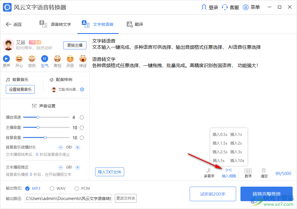This screenshot has width=297, height=209.
Task: Click the 声音设置 equalizer icon
Action: click(34, 106)
